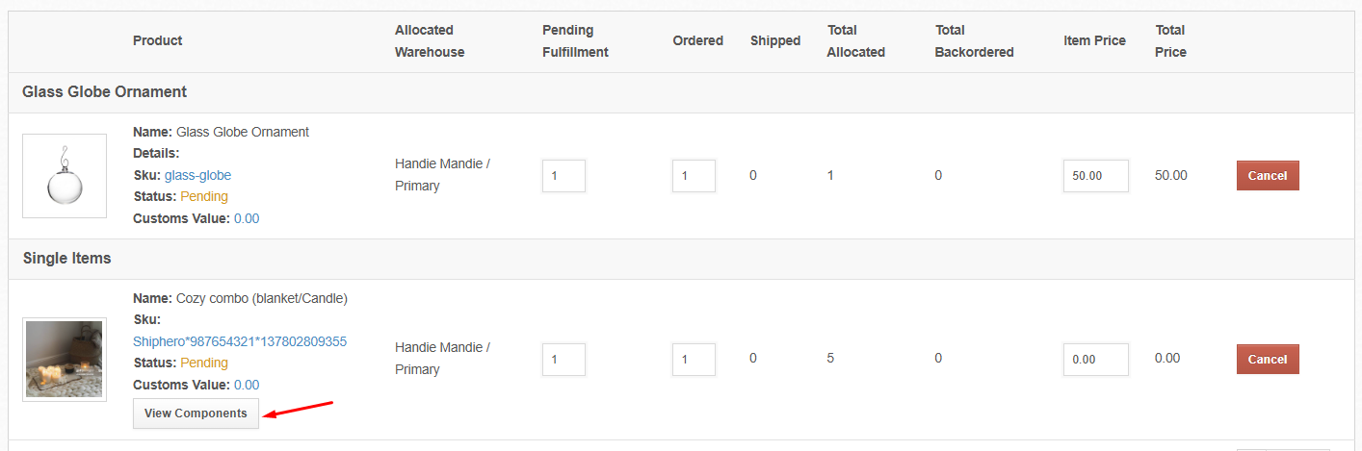Viewport: 1362px width, 451px height.
Task: Edit Pending Fulfillment field for Cozy combo
Action: pyautogui.click(x=563, y=359)
